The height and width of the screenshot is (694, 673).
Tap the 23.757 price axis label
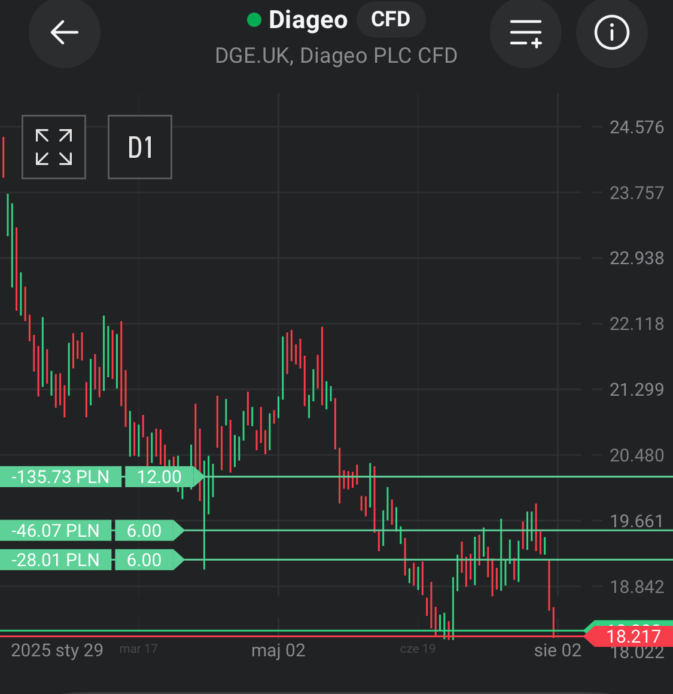tap(637, 193)
